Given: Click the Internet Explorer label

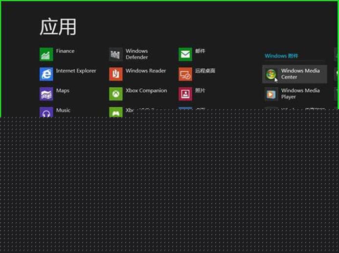Looking at the screenshot, I should click(x=76, y=71).
